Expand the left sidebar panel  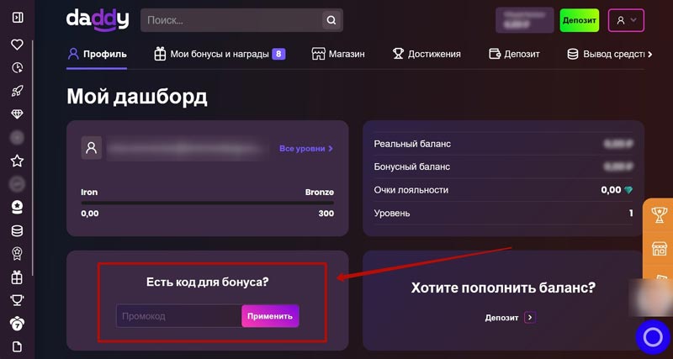click(x=17, y=18)
